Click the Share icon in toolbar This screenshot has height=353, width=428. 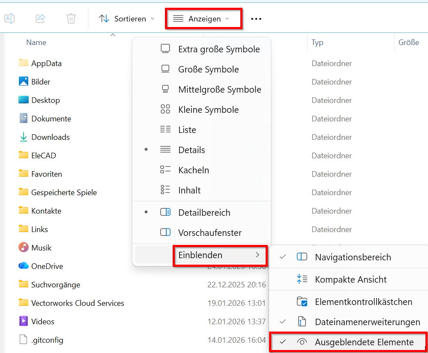tap(40, 18)
